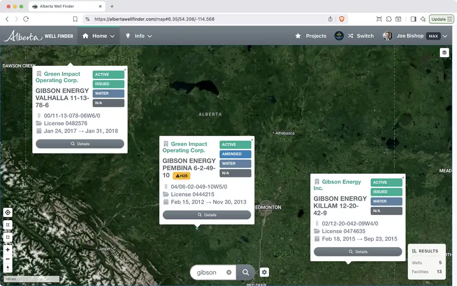Click the locate me map button
This screenshot has width=457, height=286.
[x=8, y=213]
